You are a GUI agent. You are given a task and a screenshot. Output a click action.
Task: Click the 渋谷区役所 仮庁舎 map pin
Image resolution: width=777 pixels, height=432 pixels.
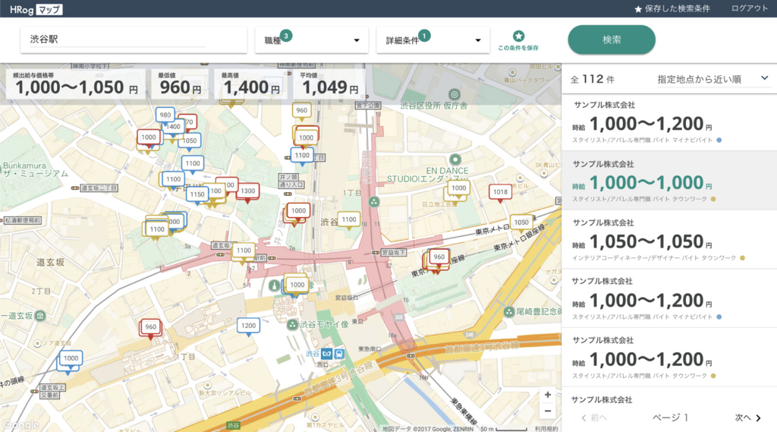click(x=454, y=94)
